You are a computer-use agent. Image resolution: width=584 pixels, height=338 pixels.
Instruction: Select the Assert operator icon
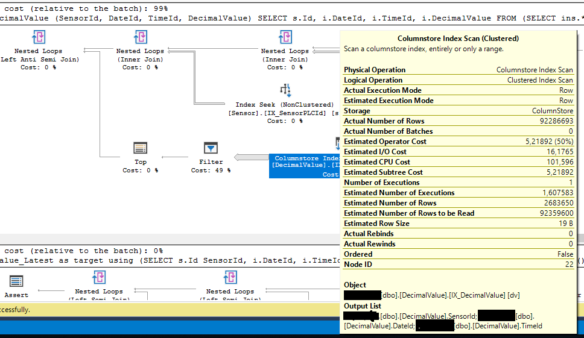[16, 281]
